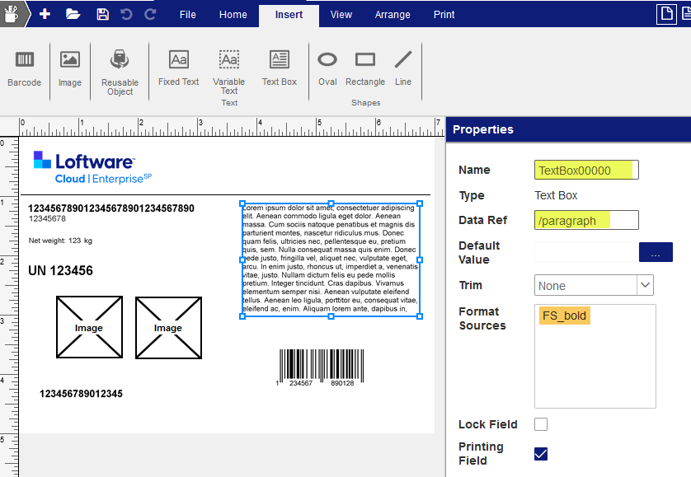Open the File menu

(x=188, y=14)
